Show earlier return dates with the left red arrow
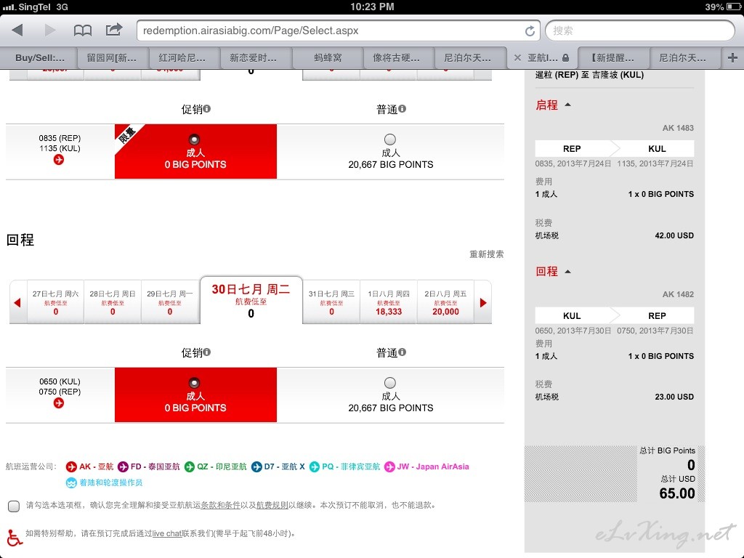744x558 pixels. (x=17, y=303)
